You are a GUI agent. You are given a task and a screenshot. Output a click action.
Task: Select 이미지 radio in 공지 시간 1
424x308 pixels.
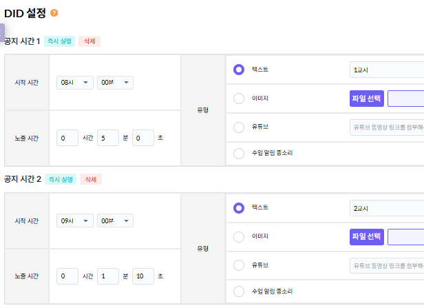tap(239, 99)
